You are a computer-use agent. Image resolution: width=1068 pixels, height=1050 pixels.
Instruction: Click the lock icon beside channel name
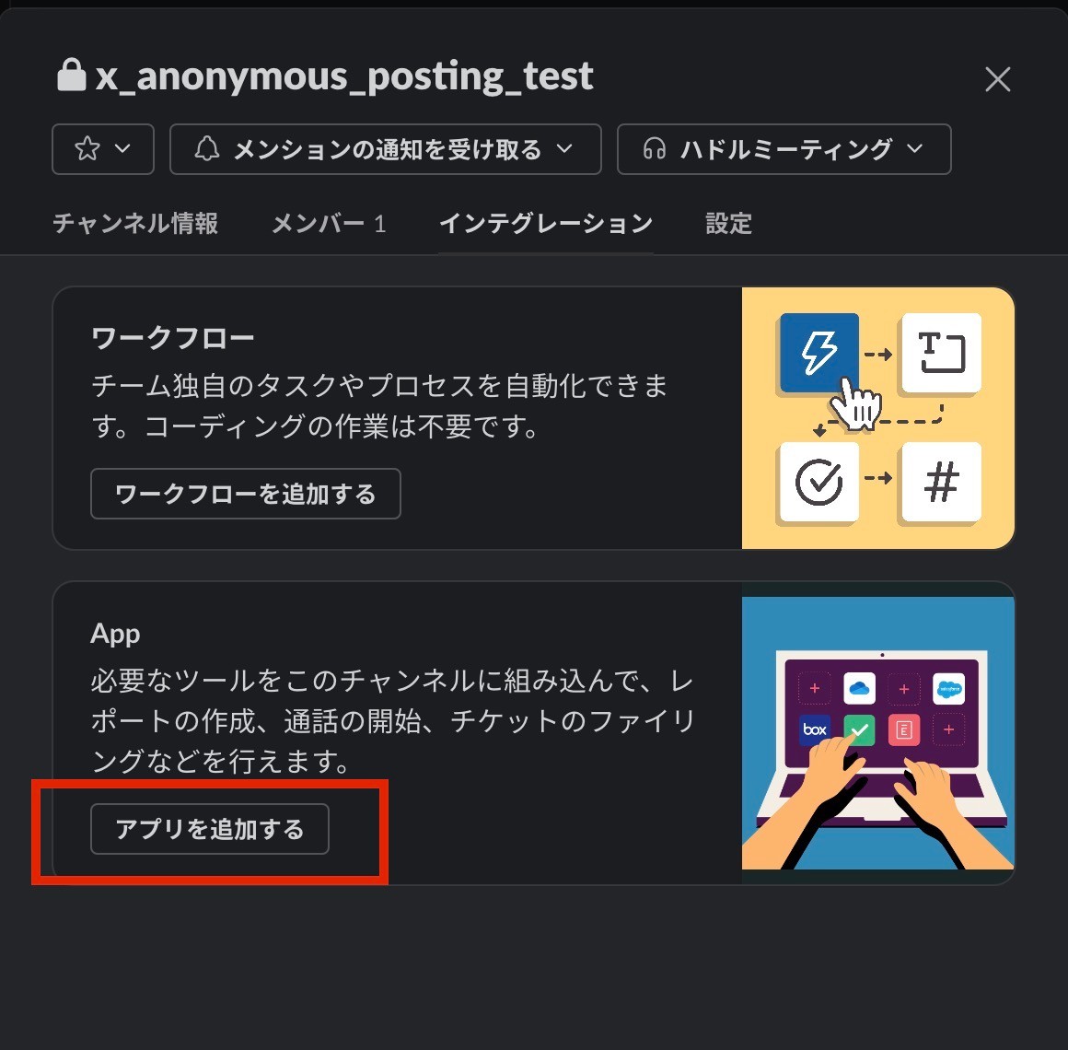click(x=71, y=75)
